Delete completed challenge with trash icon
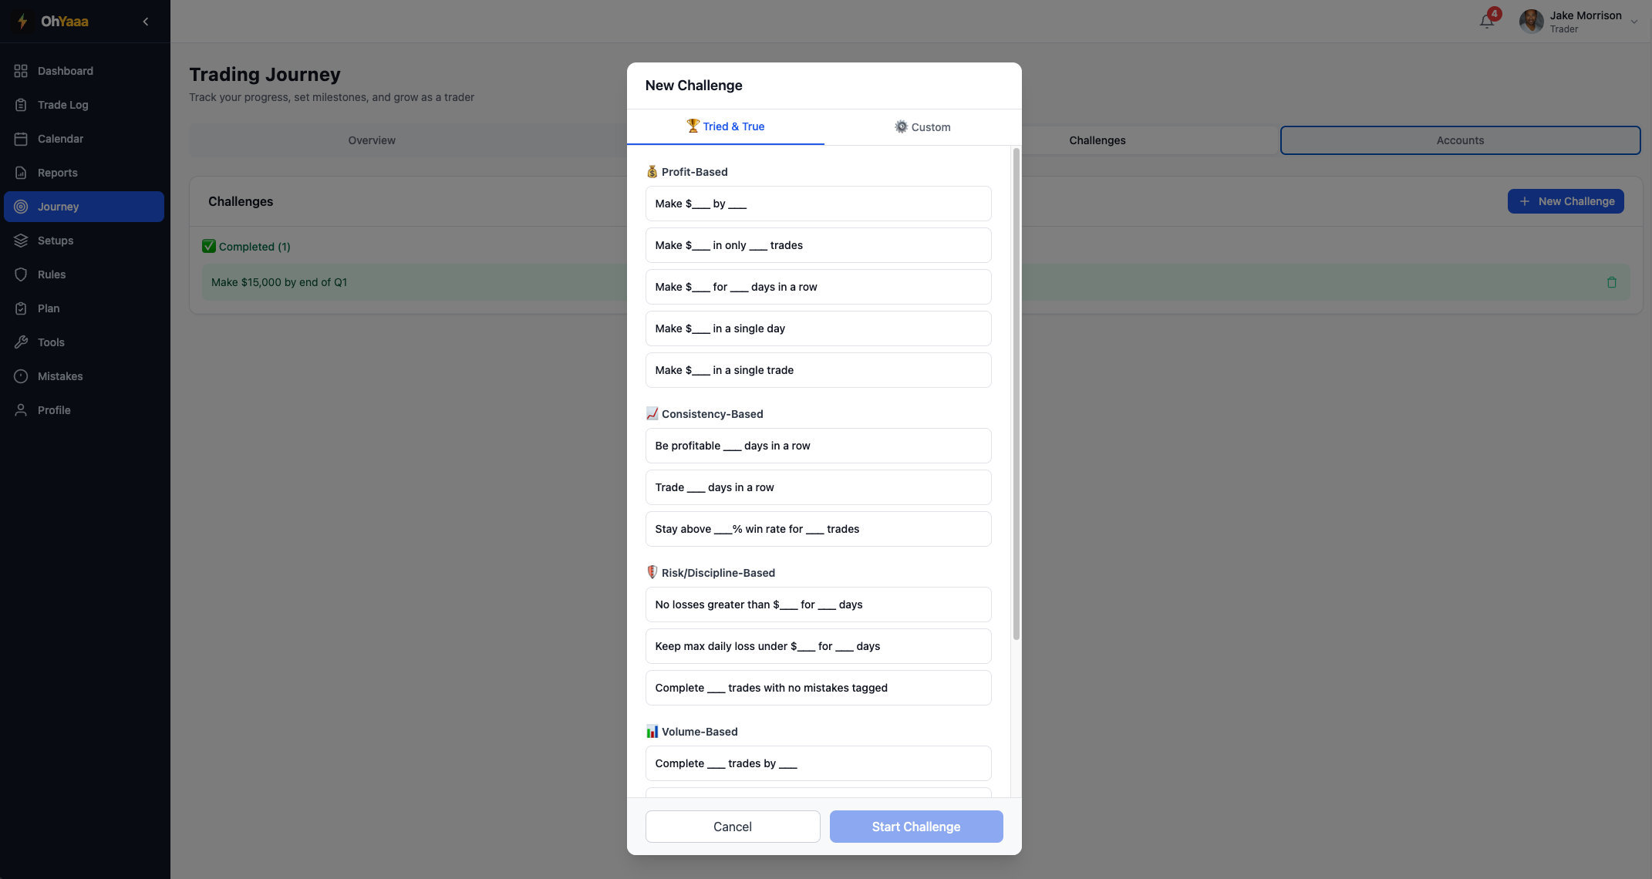The height and width of the screenshot is (879, 1652). pyautogui.click(x=1611, y=282)
